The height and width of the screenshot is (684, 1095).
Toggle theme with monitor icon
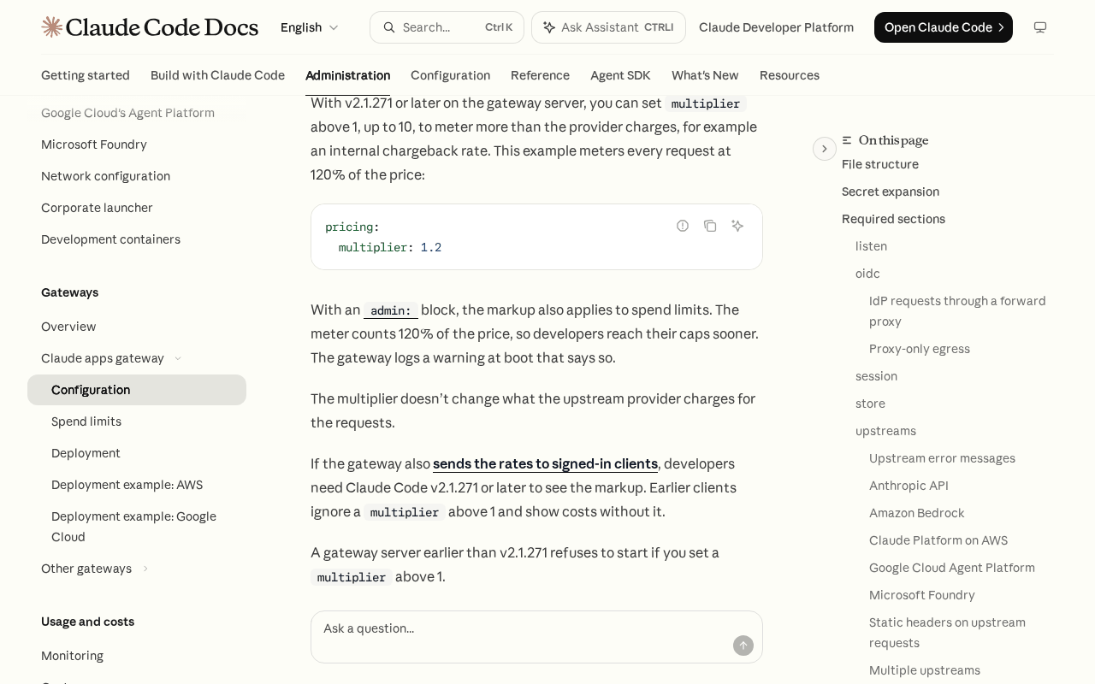point(1040,27)
